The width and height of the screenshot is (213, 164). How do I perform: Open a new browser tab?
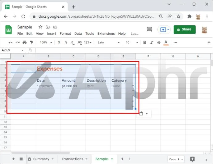(74, 7)
